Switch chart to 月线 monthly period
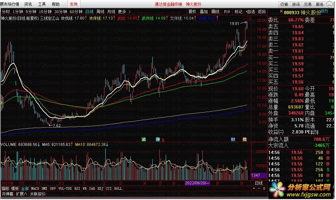 111,12
